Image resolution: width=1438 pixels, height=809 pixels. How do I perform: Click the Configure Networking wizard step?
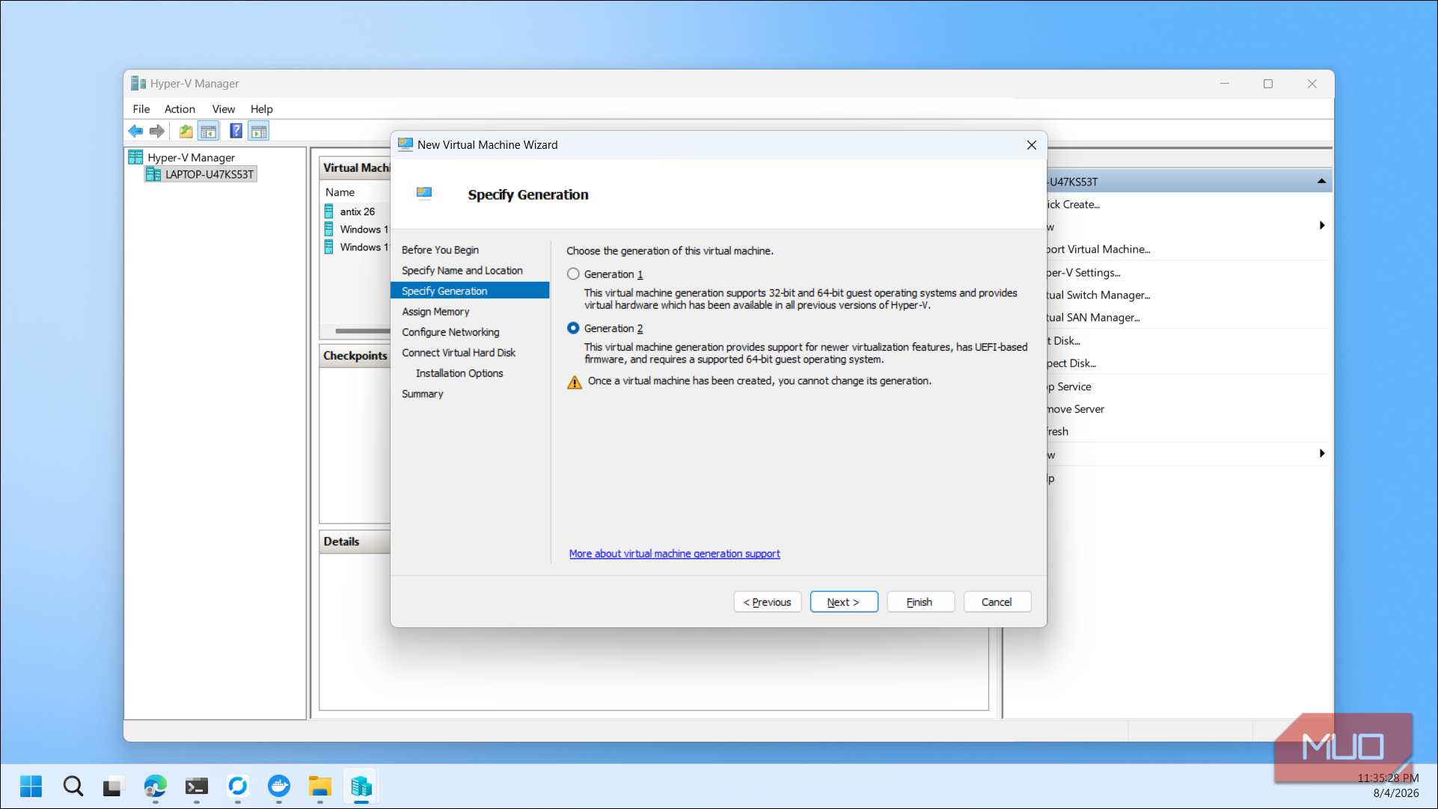tap(450, 332)
